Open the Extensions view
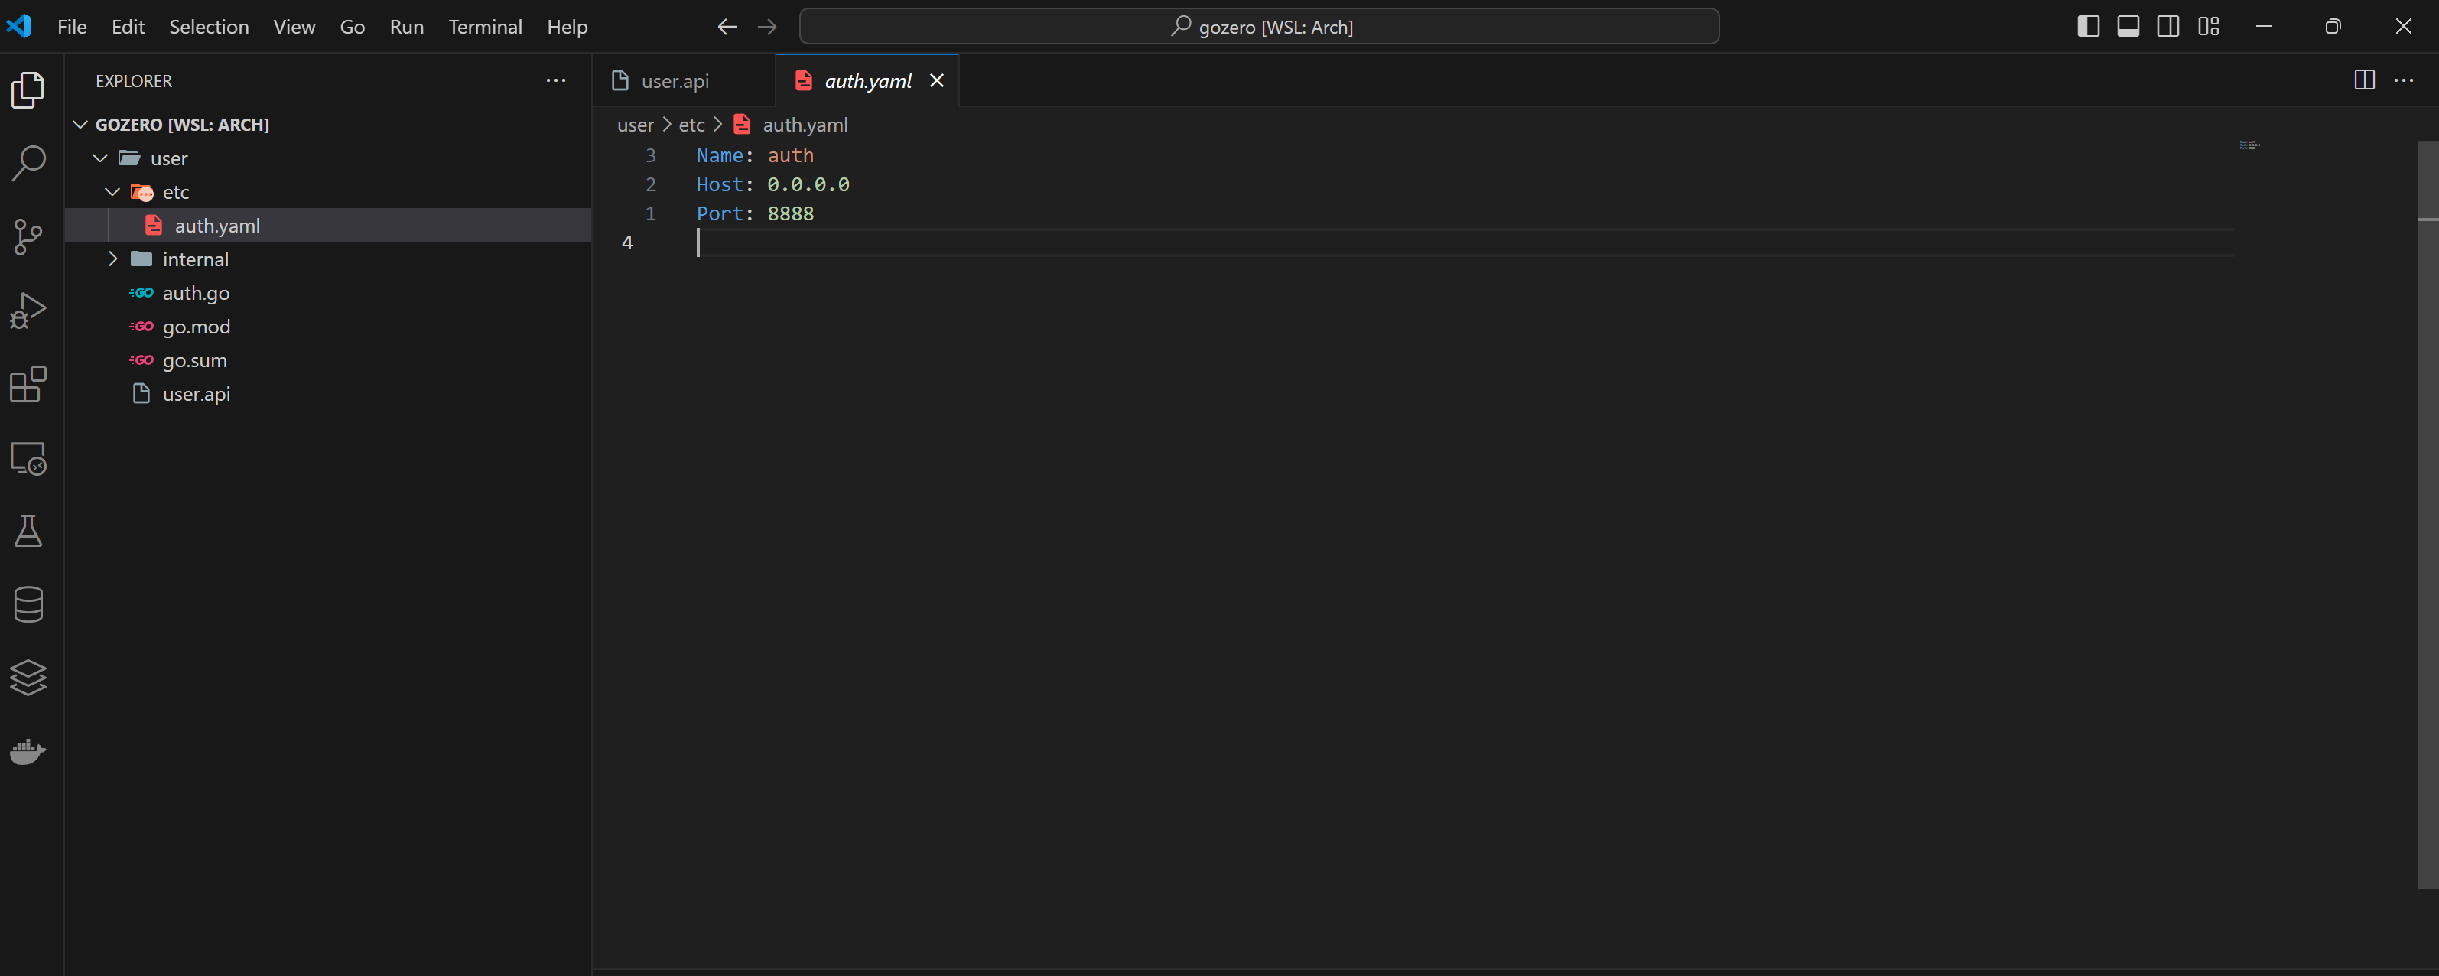This screenshot has width=2439, height=976. (x=28, y=384)
